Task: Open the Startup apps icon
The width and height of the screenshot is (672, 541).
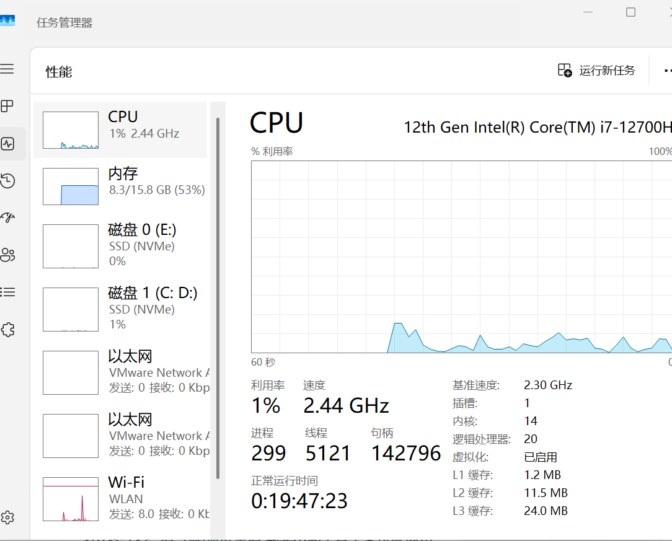Action: (x=7, y=218)
